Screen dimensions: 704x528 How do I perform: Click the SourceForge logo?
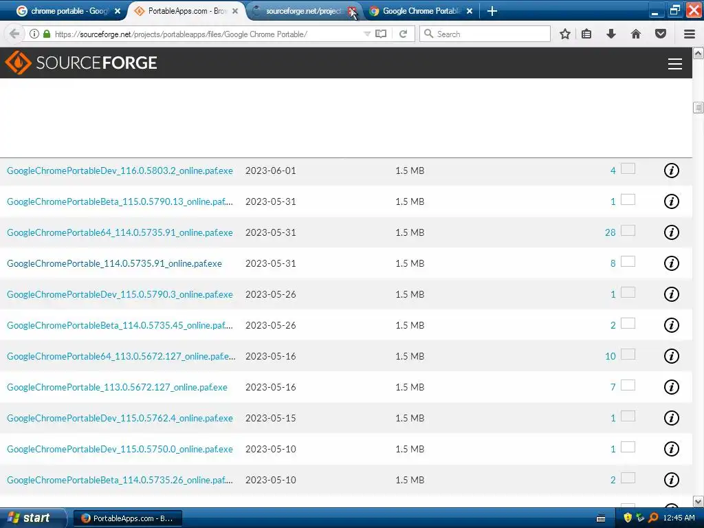point(81,63)
